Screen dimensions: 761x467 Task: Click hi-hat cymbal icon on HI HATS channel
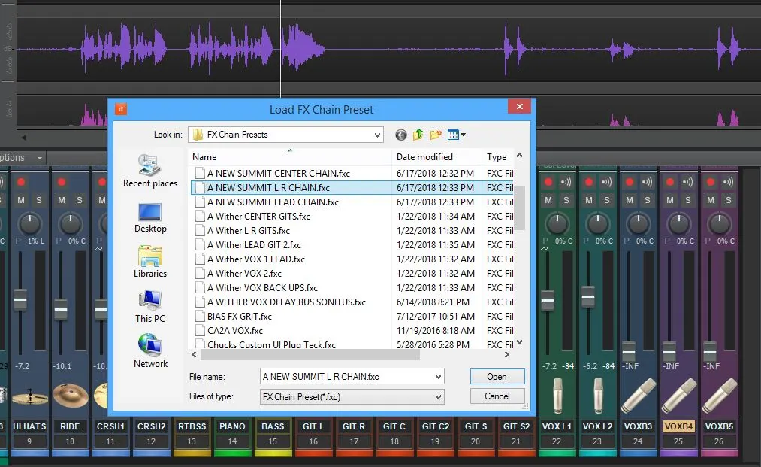coord(30,396)
